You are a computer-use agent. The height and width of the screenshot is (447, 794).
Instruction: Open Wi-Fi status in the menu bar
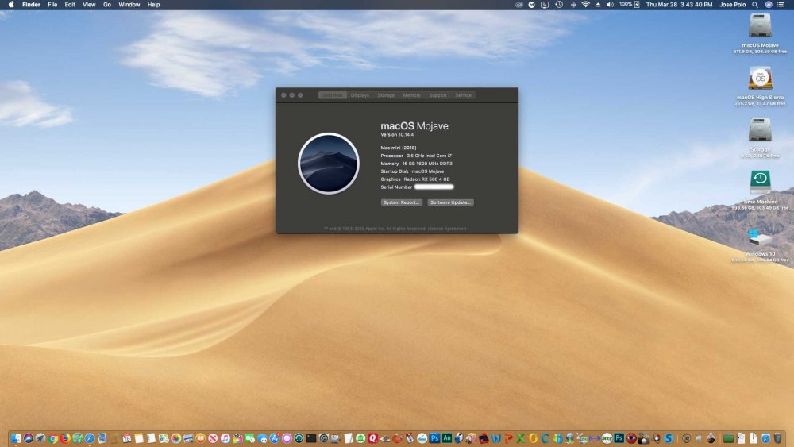[x=585, y=5]
